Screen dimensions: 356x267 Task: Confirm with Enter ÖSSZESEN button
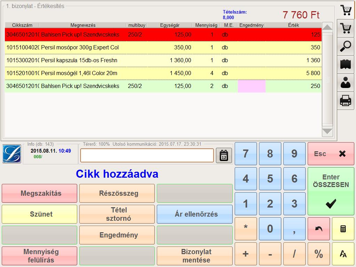click(331, 191)
